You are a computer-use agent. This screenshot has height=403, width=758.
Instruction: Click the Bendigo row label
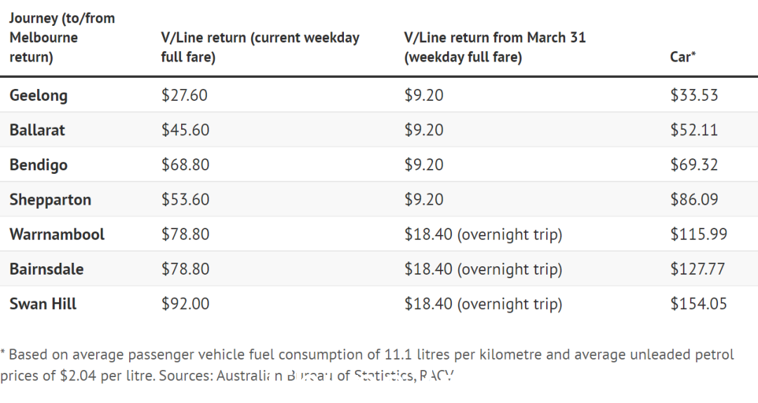pyautogui.click(x=39, y=165)
